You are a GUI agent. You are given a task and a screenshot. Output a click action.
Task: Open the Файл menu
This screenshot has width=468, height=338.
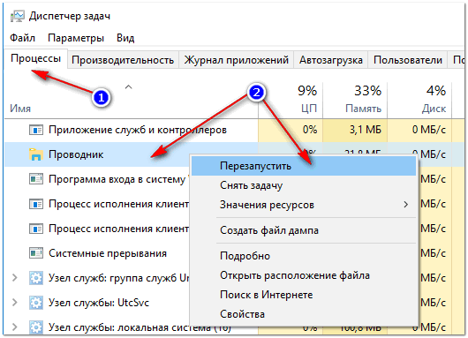pyautogui.click(x=22, y=38)
